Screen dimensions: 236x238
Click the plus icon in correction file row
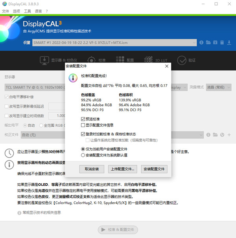[x=229, y=135]
